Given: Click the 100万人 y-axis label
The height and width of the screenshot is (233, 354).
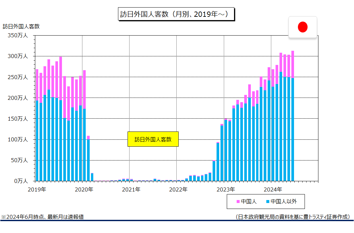Looking at the screenshot, I should pos(18,139).
